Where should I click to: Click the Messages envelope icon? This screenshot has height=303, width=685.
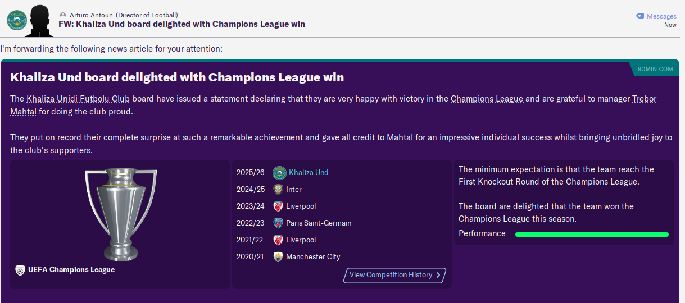click(639, 16)
